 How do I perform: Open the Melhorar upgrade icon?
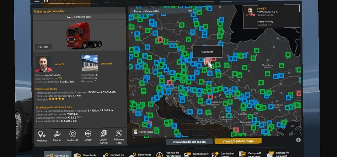tap(73, 134)
